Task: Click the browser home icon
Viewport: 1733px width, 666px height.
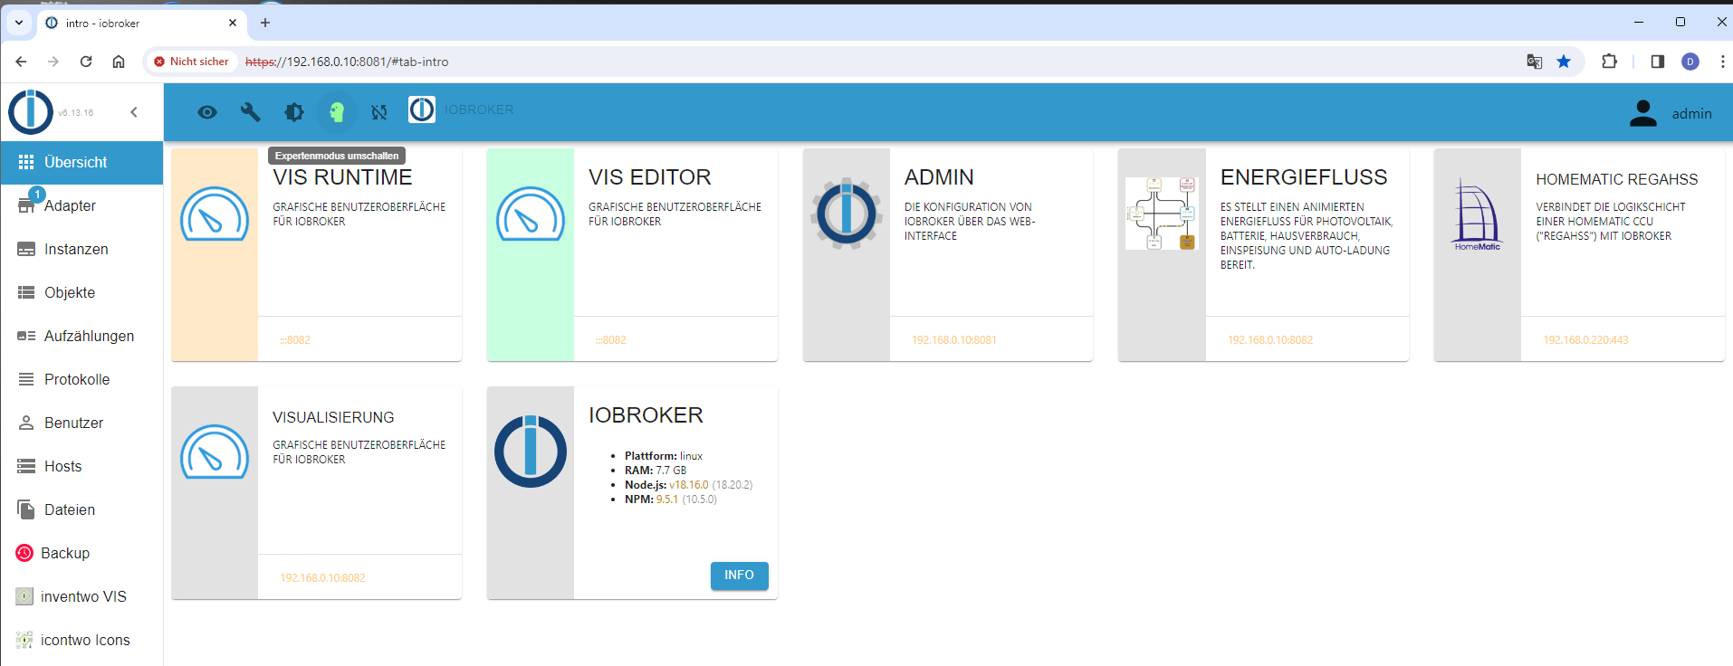Action: coord(119,62)
